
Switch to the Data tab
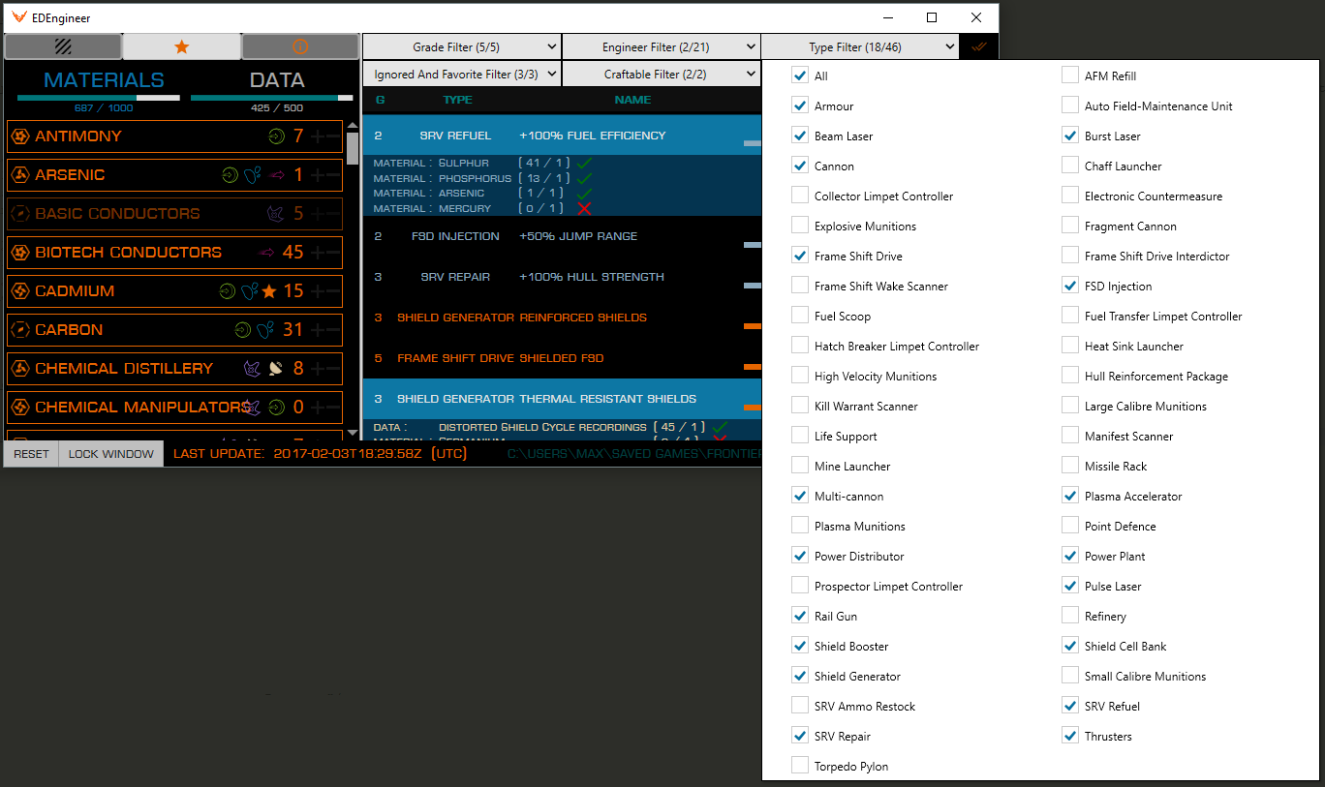coord(277,80)
